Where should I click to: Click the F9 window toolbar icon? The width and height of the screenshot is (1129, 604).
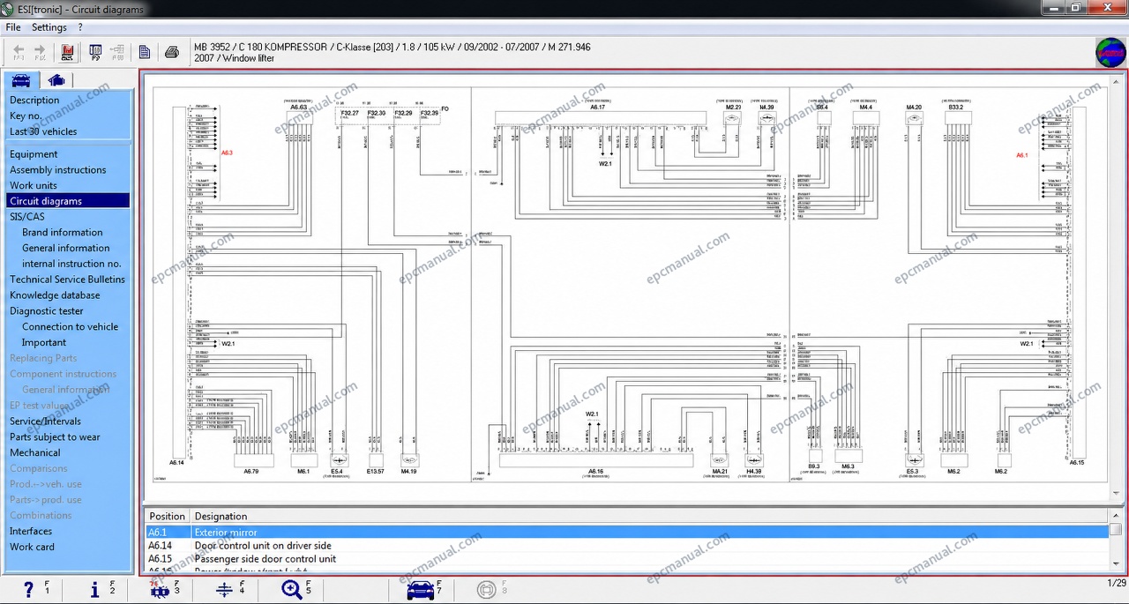click(x=95, y=52)
